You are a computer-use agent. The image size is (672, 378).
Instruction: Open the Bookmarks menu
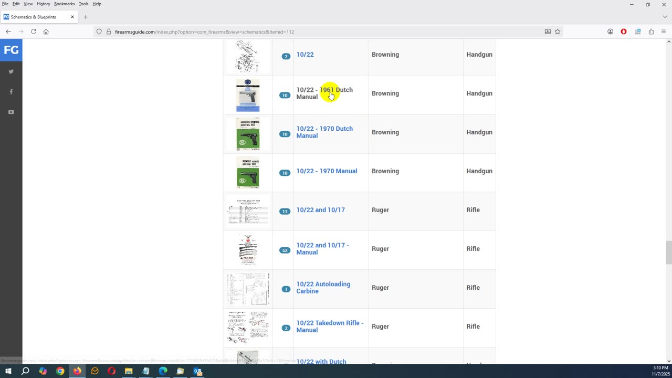[65, 4]
